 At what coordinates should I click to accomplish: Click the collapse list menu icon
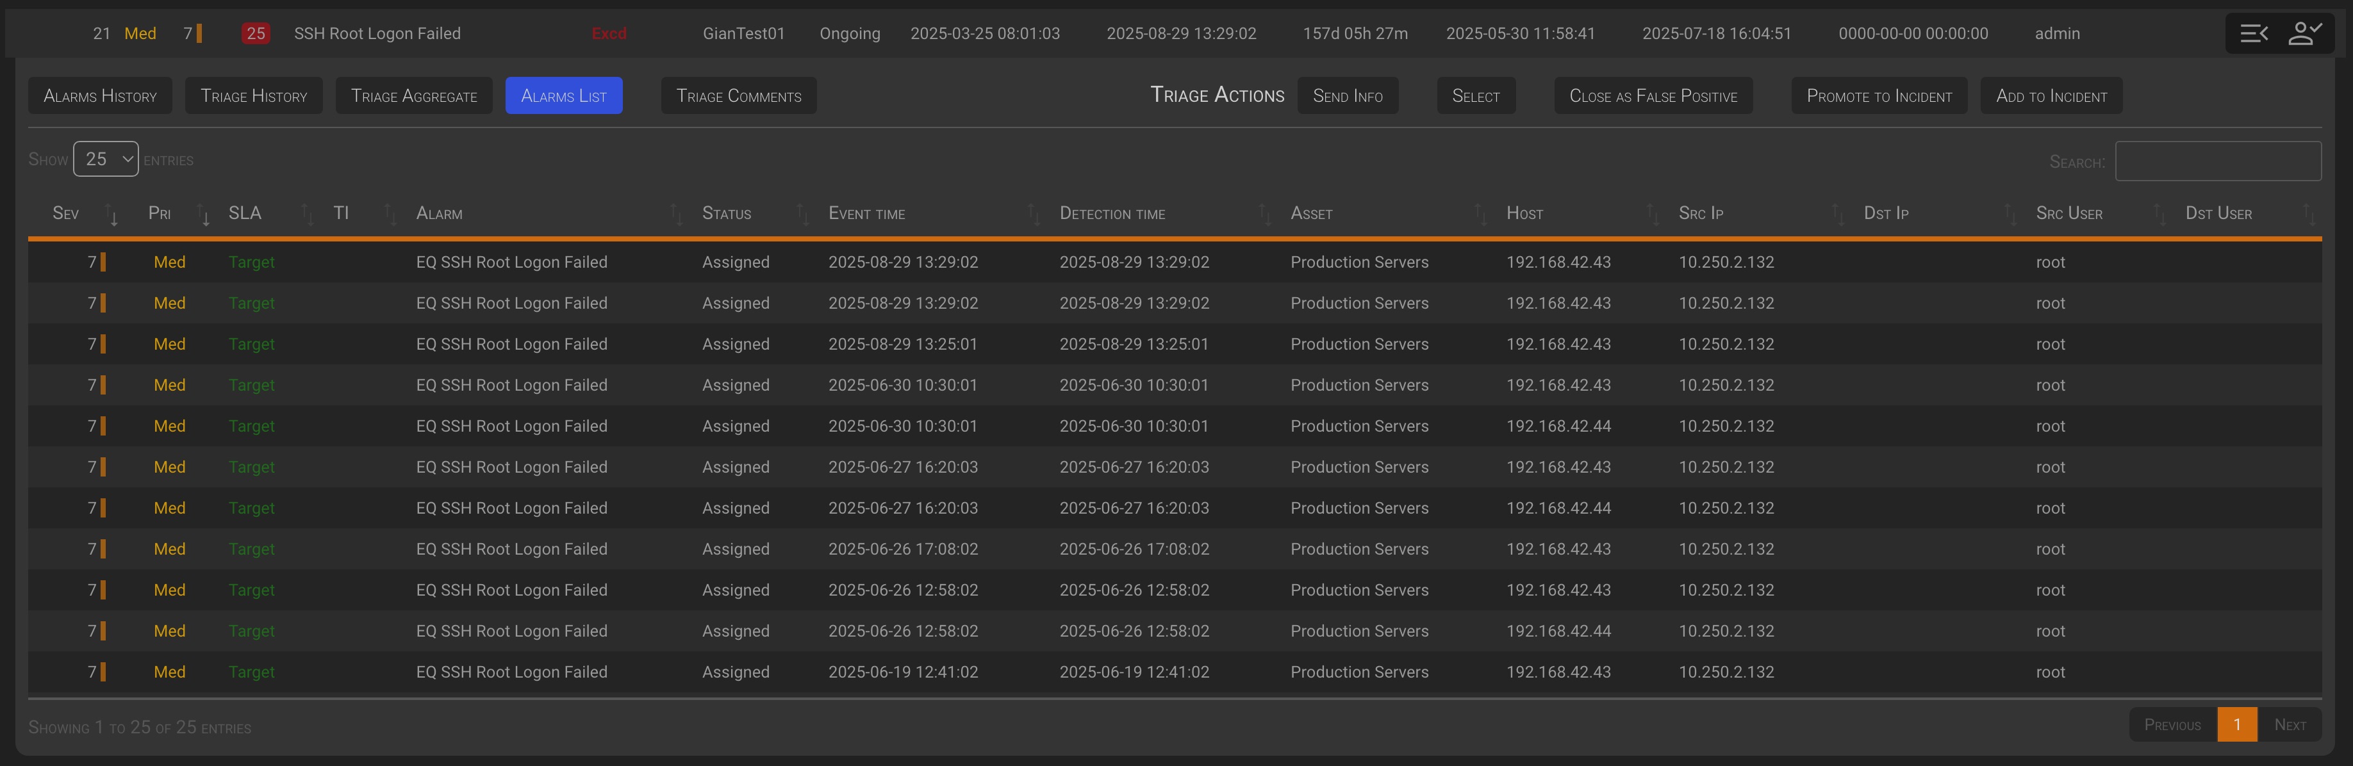2254,34
